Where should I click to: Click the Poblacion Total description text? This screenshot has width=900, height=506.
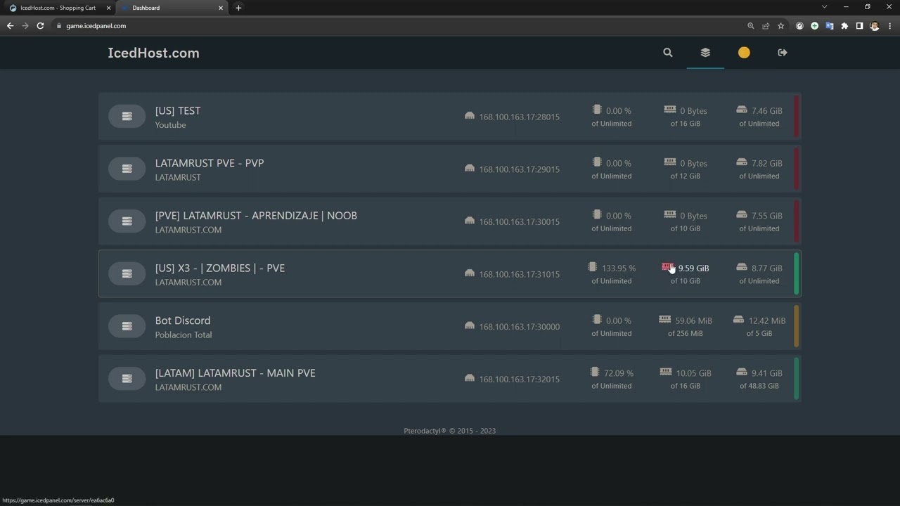tap(184, 335)
